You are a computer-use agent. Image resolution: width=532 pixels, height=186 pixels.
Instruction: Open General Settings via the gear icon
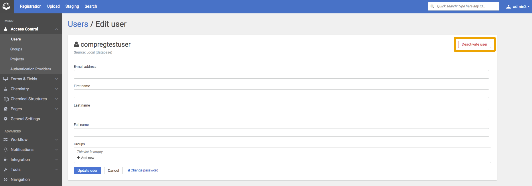click(6, 118)
